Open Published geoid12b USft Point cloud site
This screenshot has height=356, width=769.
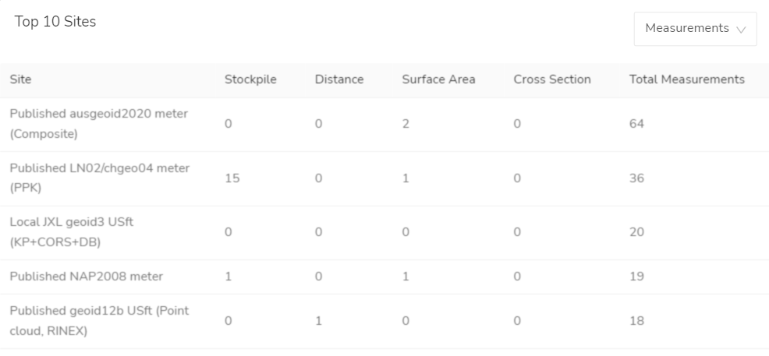[99, 321]
